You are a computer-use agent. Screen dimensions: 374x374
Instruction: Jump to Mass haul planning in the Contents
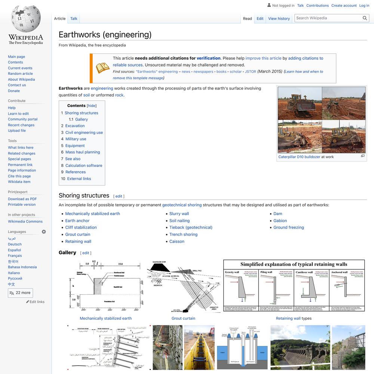coord(83,152)
